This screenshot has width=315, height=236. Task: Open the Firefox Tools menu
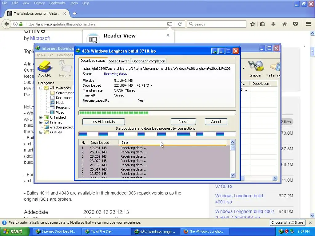pyautogui.click(x=74, y=3)
